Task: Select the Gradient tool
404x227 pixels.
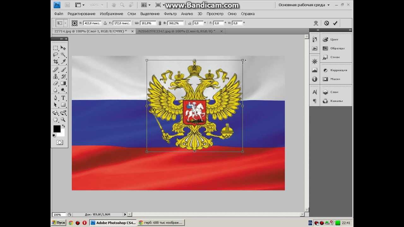Action: [x=63, y=84]
